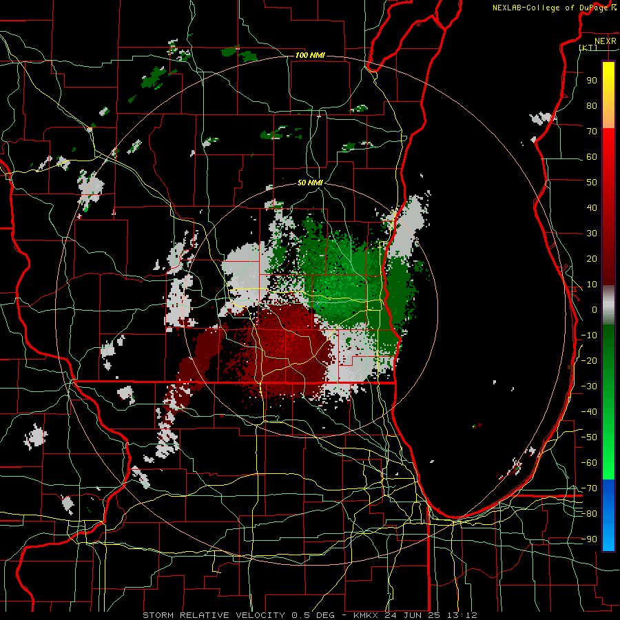620x620 pixels.
Task: Click the positive 70 knot scale label
Action: coord(592,131)
